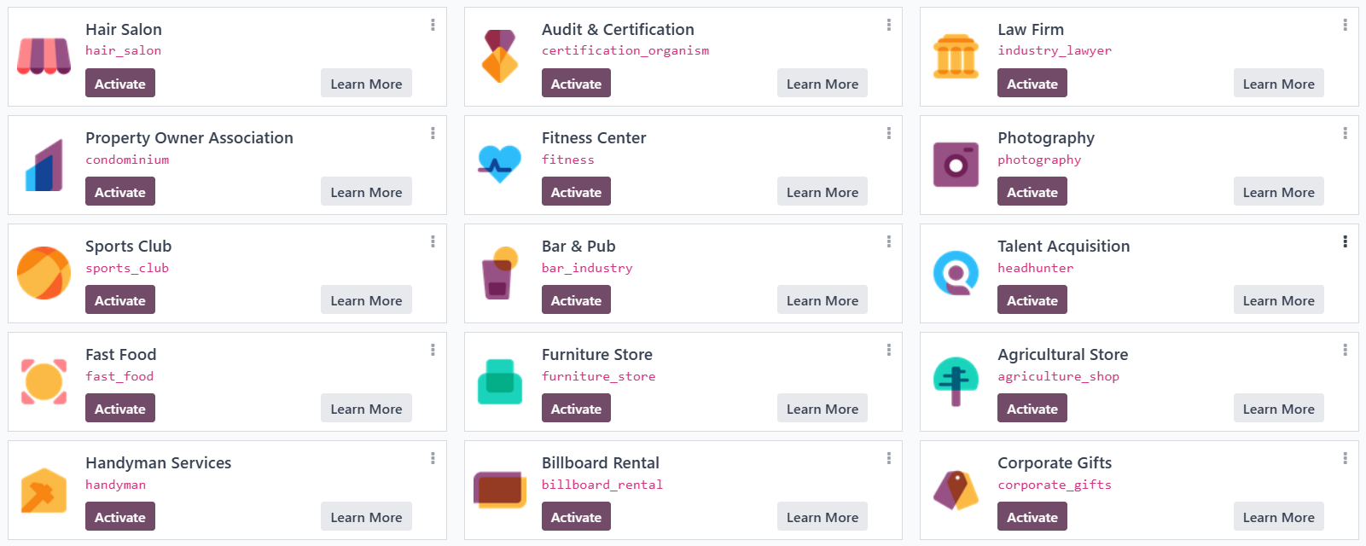
Task: Click the Bar & Pub drink icon
Action: tap(500, 273)
